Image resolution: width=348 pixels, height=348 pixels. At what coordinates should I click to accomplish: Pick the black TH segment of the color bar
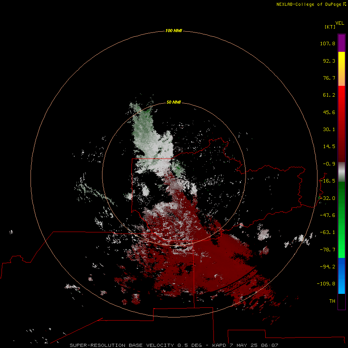coord(341,301)
